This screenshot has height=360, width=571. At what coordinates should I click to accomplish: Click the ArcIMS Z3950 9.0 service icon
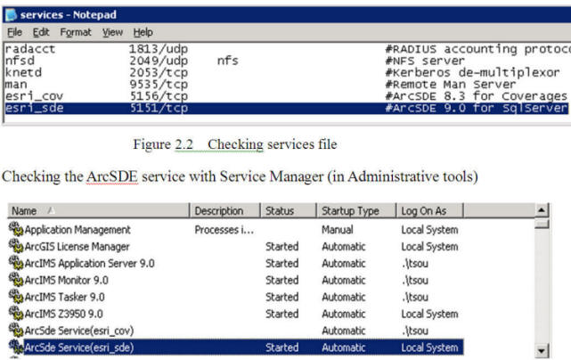(x=16, y=314)
